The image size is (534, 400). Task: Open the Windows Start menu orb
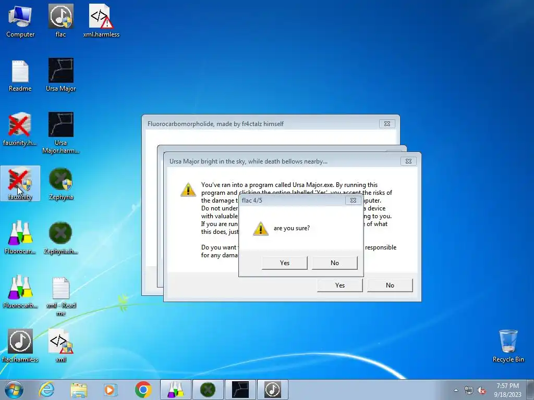click(14, 390)
